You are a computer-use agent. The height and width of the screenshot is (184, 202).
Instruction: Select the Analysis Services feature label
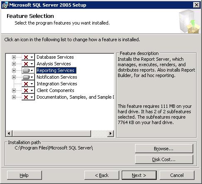click(54, 64)
